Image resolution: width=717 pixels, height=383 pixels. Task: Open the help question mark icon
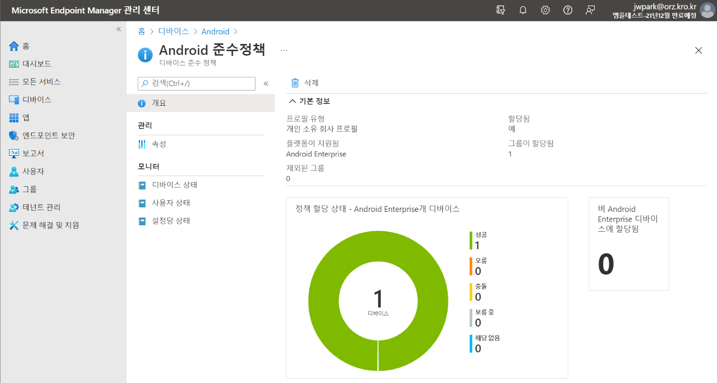pos(568,10)
